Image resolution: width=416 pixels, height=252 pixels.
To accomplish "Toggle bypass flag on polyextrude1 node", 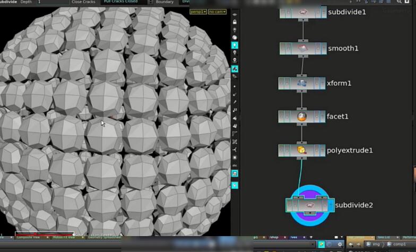I will (281, 151).
